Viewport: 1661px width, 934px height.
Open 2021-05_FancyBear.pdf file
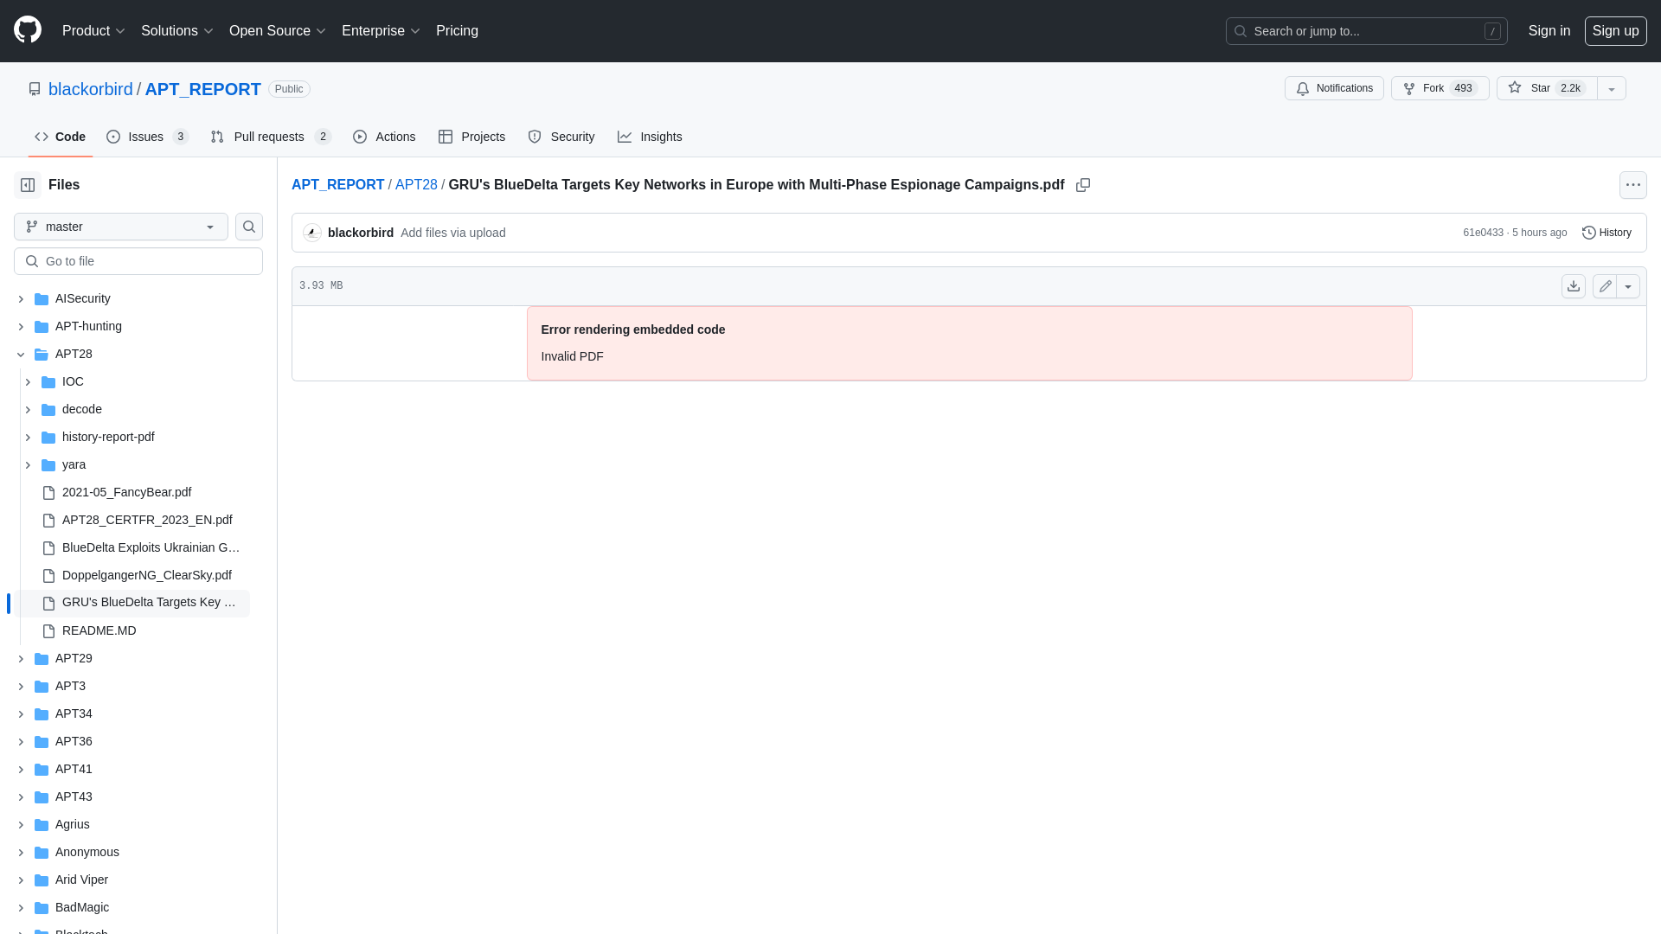[x=126, y=492]
